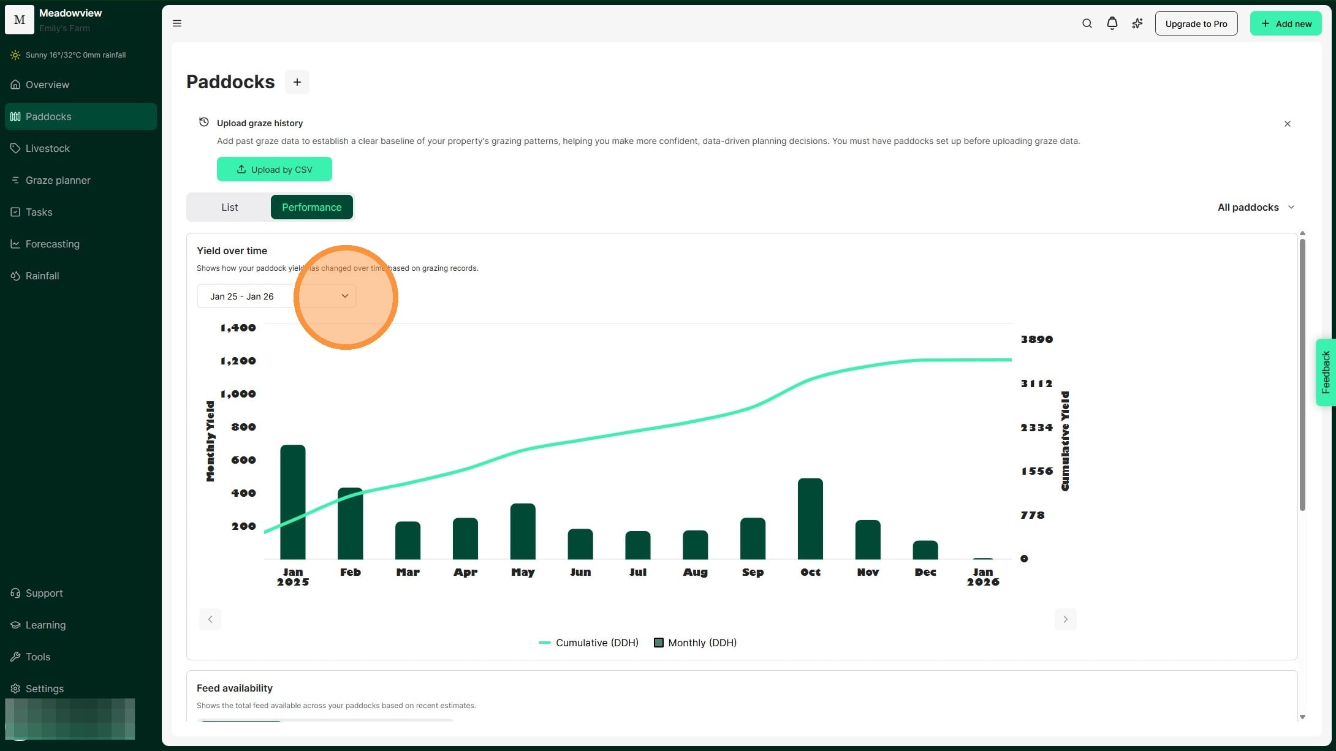Click the AI sparkles icon
The image size is (1336, 751).
[x=1137, y=23]
